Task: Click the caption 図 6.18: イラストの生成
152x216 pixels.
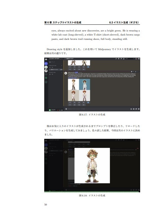Action: click(92, 195)
